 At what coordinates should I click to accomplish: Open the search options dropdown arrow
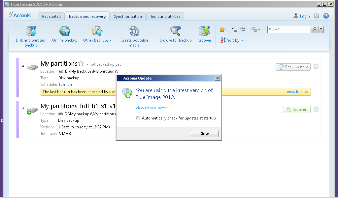(x=321, y=29)
